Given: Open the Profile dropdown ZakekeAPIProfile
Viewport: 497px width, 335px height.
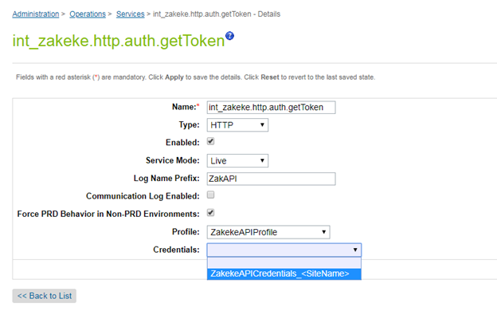Looking at the screenshot, I should pyautogui.click(x=268, y=232).
